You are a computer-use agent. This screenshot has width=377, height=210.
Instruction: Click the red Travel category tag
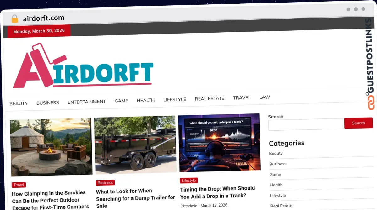[x=19, y=185]
